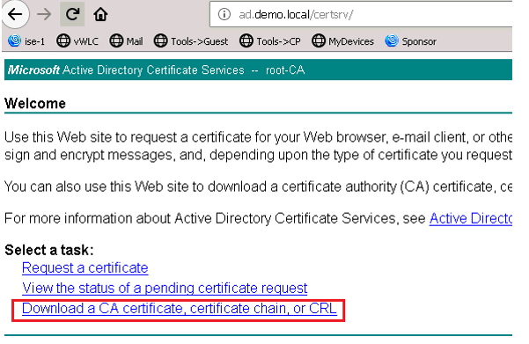Image resolution: width=529 pixels, height=344 pixels.
Task: Open the Sponsor bookmark
Action: tap(410, 41)
